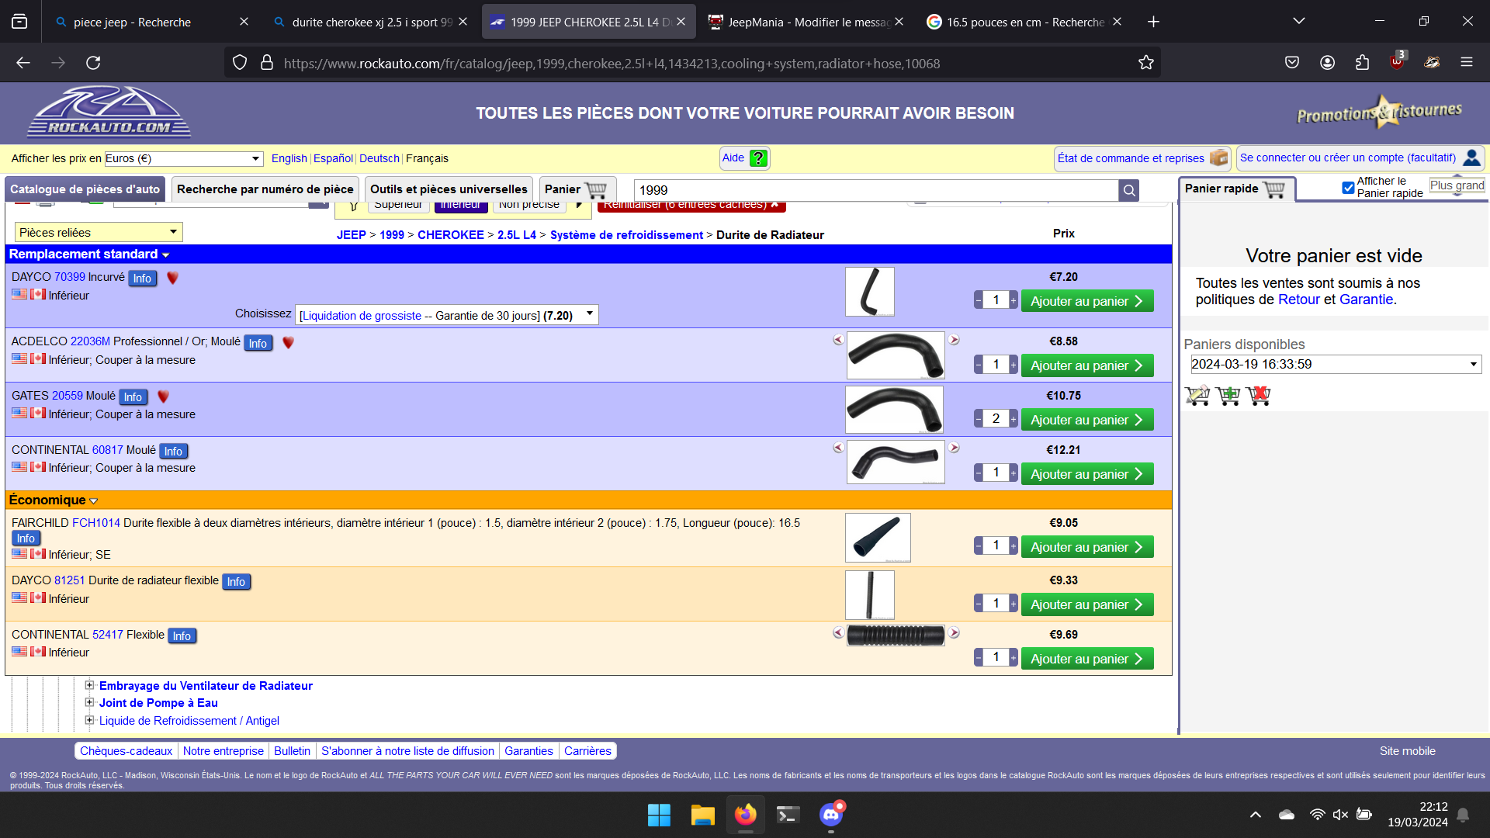This screenshot has width=1490, height=838.
Task: Open Firefox account profile icon
Action: coord(1328,63)
